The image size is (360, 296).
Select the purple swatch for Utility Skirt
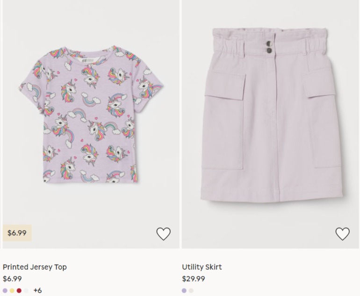[x=184, y=291]
